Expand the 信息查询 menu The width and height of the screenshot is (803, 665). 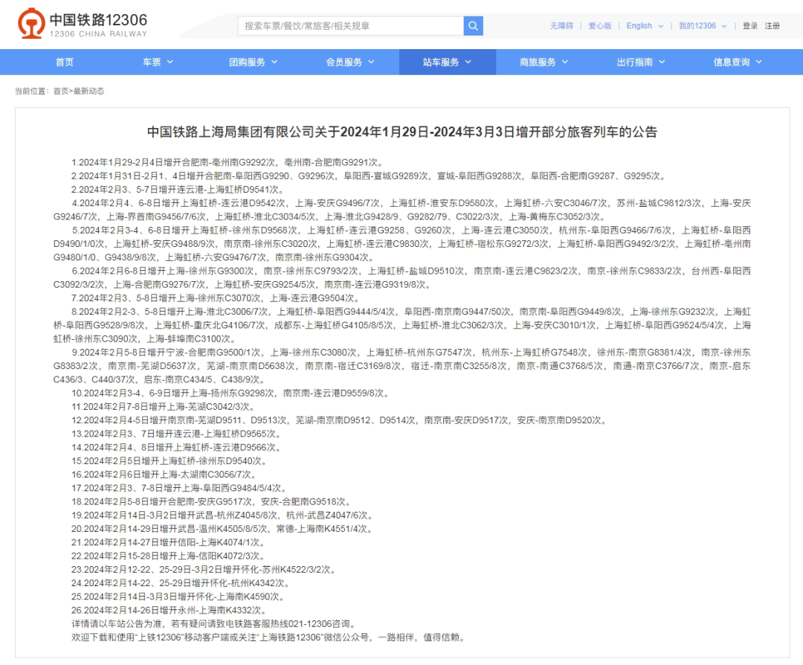pyautogui.click(x=738, y=62)
